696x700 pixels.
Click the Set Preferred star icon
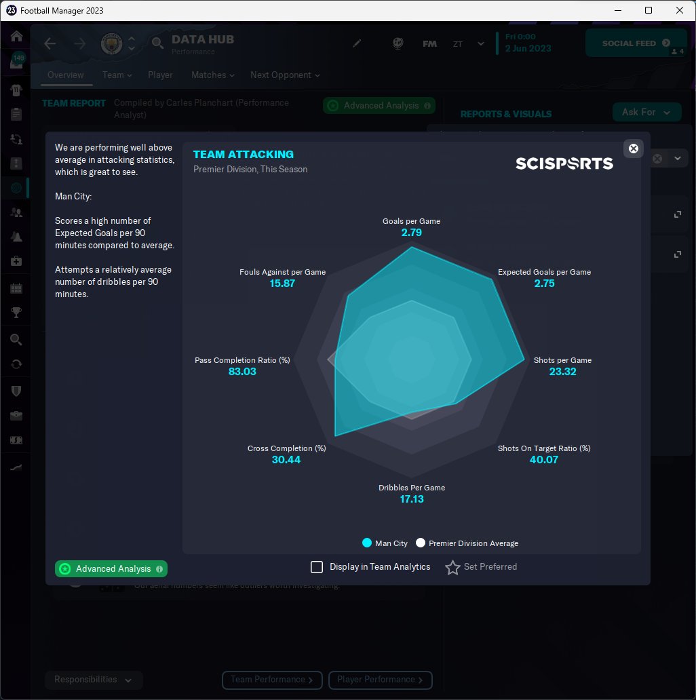(452, 567)
